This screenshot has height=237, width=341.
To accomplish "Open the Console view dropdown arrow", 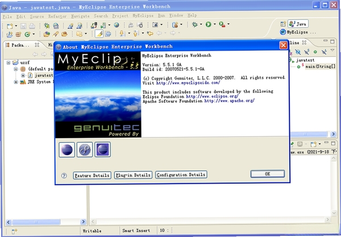I will 319,144.
